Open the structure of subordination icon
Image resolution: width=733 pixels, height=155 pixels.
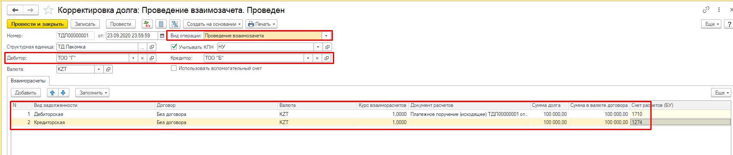click(174, 24)
